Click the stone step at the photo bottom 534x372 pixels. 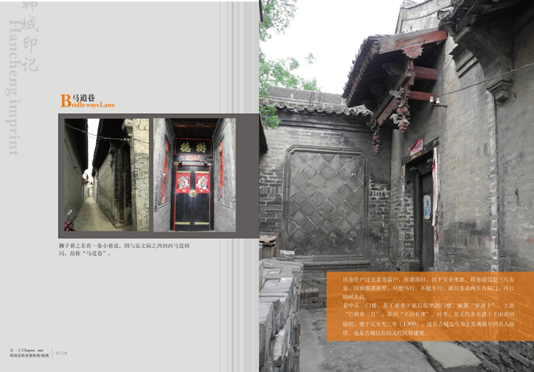pyautogui.click(x=447, y=357)
